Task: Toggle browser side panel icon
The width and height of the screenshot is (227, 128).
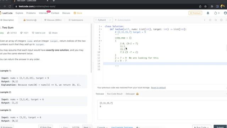Action: 217,6
